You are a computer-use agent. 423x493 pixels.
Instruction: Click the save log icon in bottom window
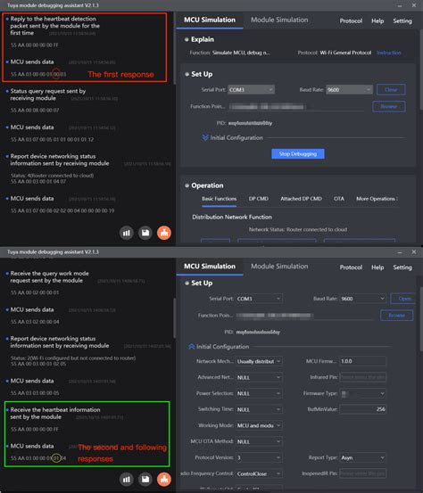click(x=145, y=480)
